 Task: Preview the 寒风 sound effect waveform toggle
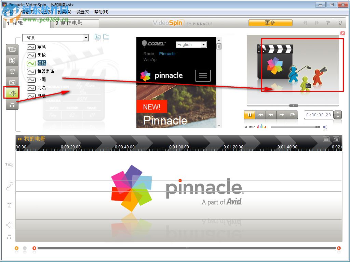(x=31, y=47)
